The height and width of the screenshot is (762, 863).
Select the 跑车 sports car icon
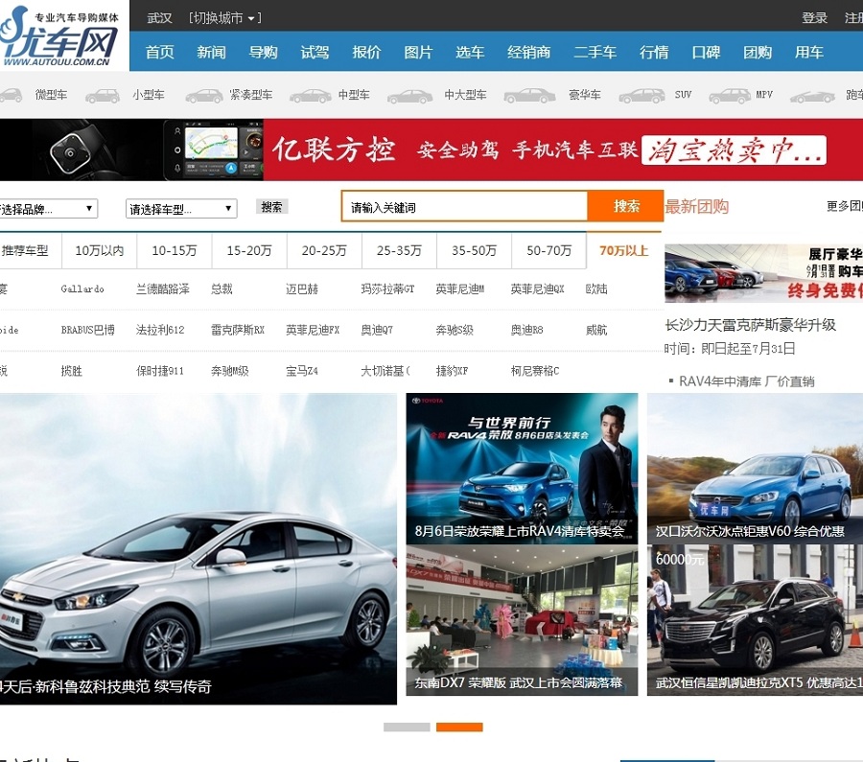click(812, 97)
